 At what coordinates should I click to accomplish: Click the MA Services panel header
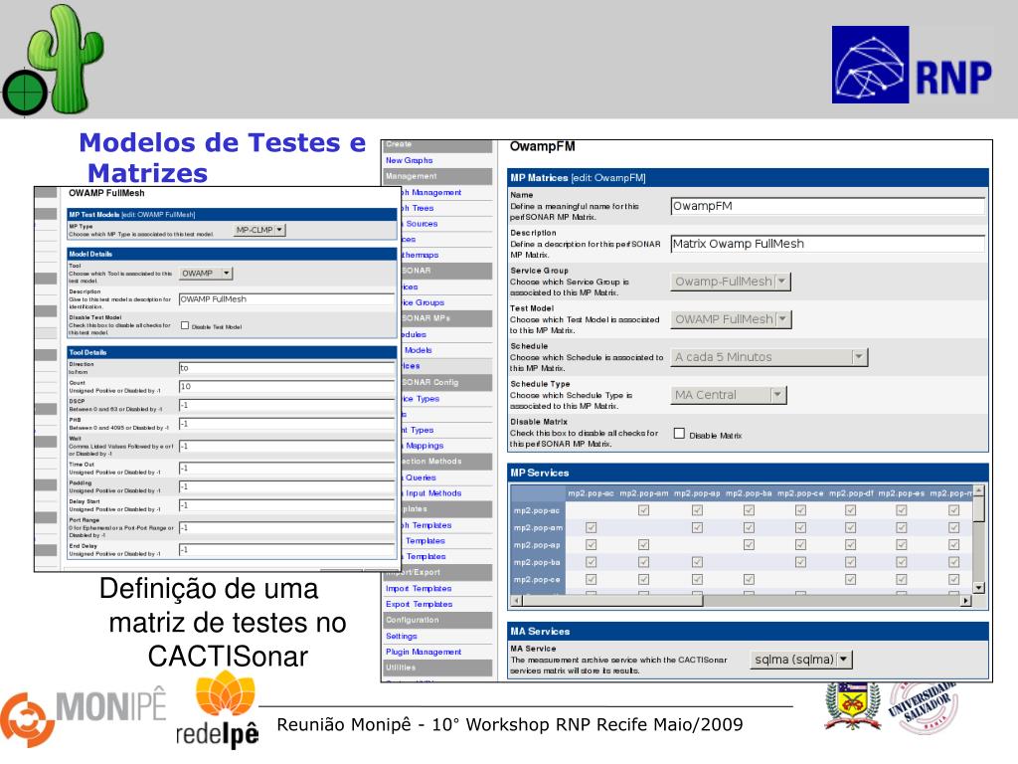tap(748, 632)
